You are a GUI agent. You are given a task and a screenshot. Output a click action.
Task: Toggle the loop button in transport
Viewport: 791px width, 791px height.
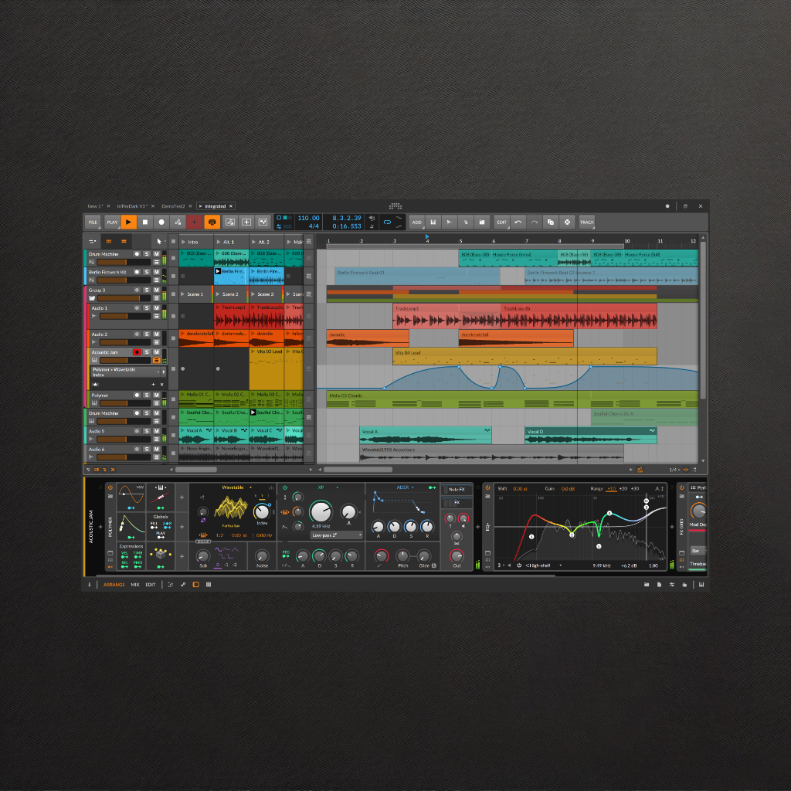[387, 222]
